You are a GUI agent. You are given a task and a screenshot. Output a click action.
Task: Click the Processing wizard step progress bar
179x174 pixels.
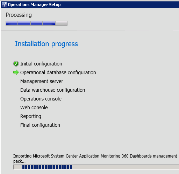click(36, 23)
